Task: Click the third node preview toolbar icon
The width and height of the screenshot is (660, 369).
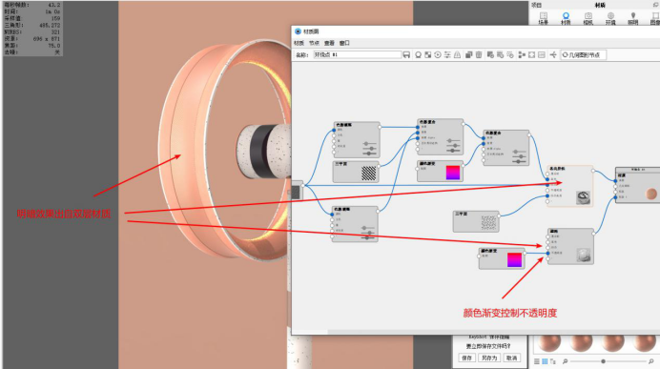Action: click(x=509, y=54)
